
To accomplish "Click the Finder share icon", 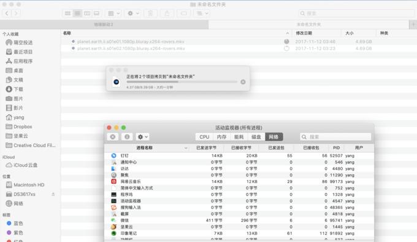I will [x=167, y=13].
